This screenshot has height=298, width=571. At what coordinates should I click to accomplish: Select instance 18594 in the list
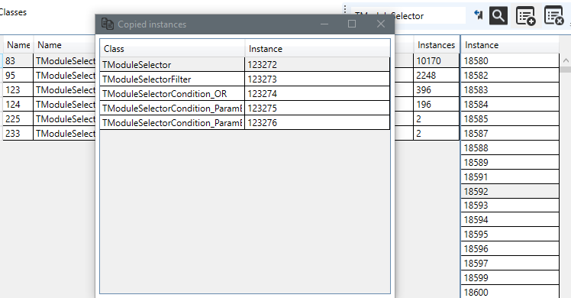[x=510, y=220]
